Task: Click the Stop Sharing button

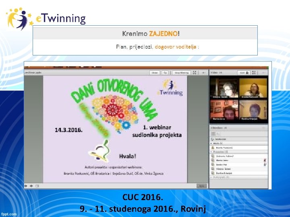Action: (182, 73)
